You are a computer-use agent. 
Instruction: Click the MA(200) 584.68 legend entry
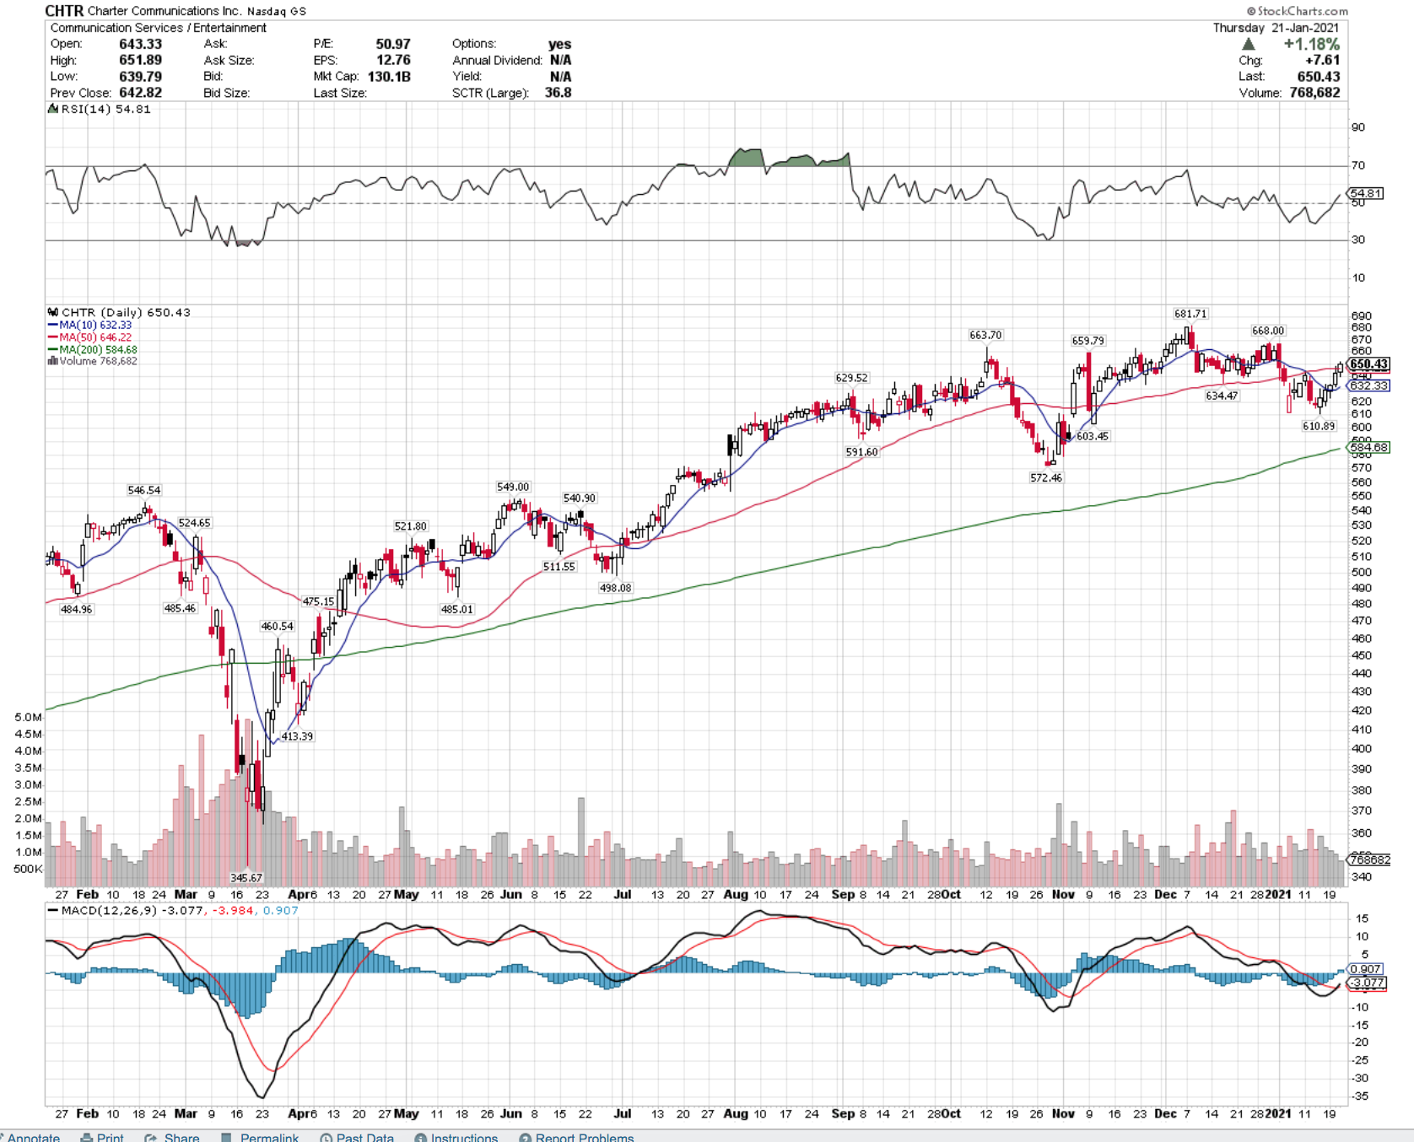(x=93, y=349)
